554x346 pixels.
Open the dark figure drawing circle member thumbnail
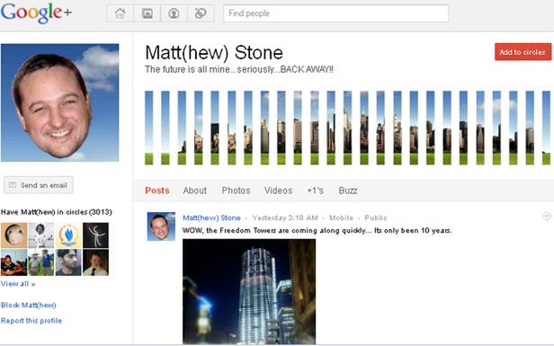95,235
